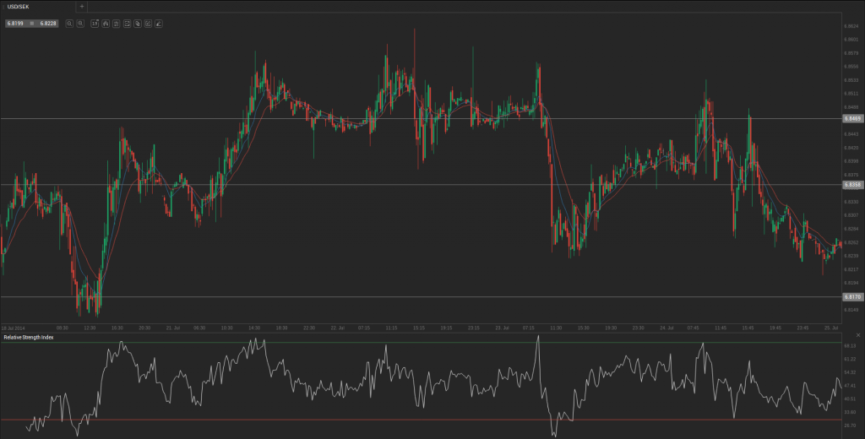Click the zoom in magnifier icon
The image size is (865, 439).
point(80,24)
